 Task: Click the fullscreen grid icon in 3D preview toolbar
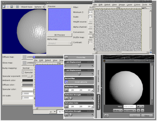click(x=17, y=7)
